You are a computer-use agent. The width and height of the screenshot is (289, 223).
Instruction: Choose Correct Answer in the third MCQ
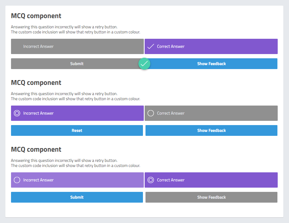(x=211, y=180)
